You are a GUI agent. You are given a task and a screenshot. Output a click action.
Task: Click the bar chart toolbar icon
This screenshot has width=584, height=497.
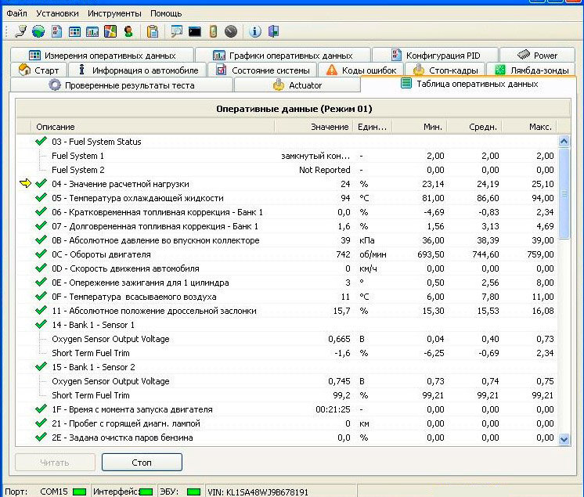pyautogui.click(x=92, y=31)
